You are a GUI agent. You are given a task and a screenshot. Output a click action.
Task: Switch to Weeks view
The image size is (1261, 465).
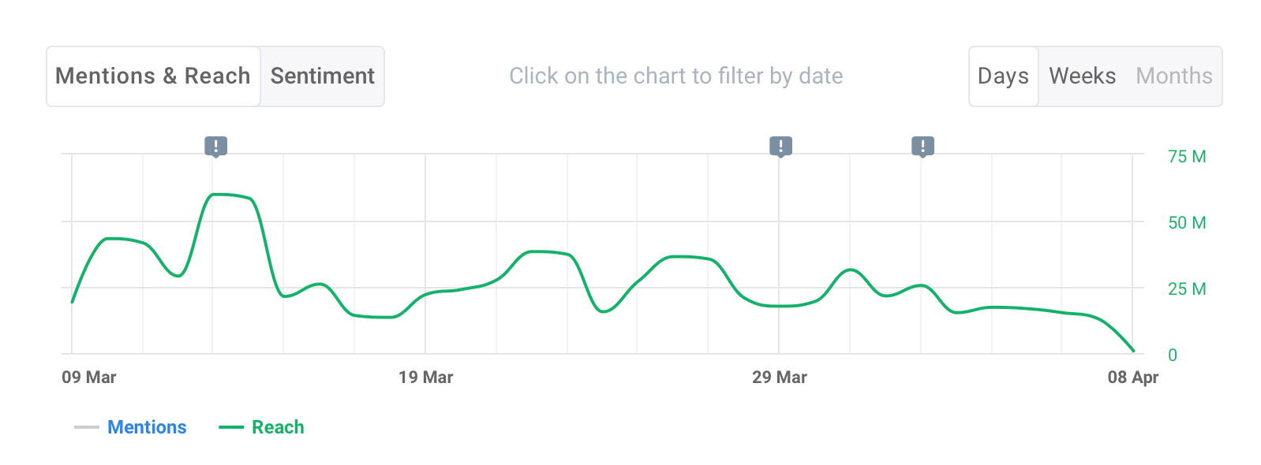[1083, 76]
